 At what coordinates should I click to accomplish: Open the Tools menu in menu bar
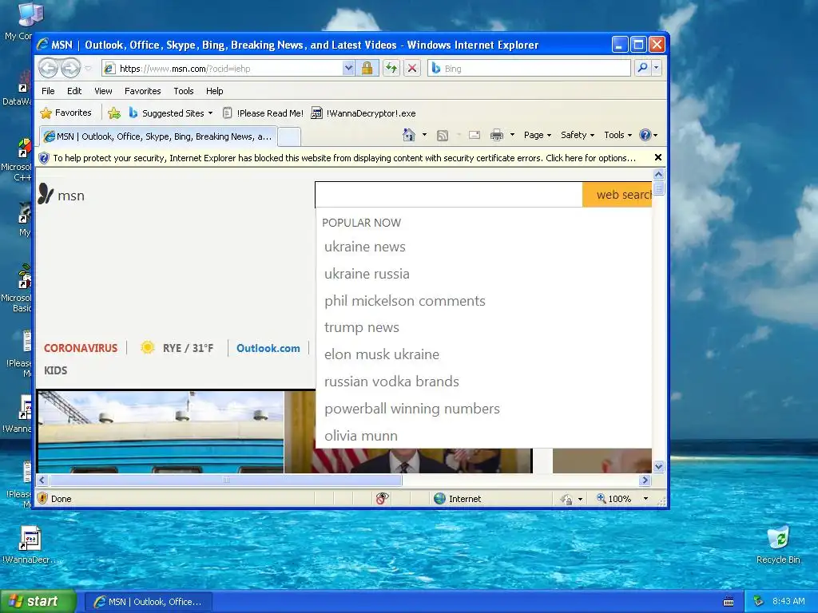click(183, 91)
